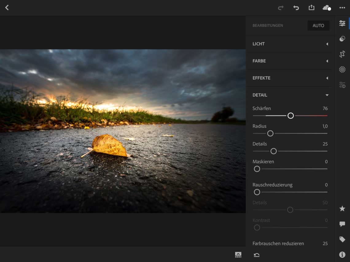Screen dimensions: 350x262
Task: Expand the Licht section
Action: point(290,44)
